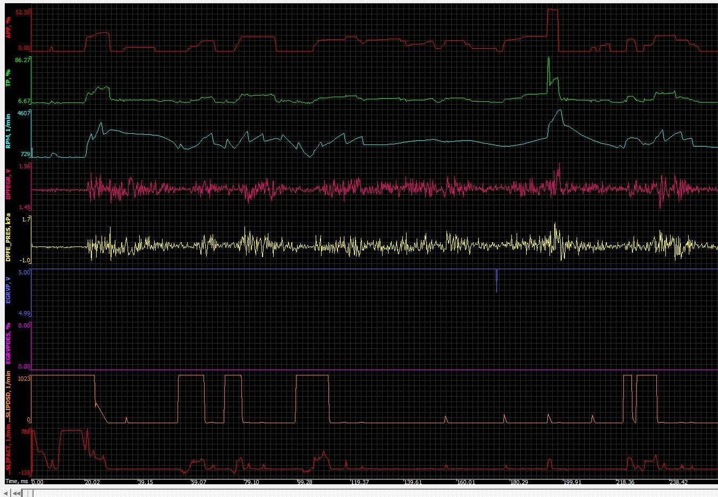Click the 99.28 time axis tick

pos(305,482)
